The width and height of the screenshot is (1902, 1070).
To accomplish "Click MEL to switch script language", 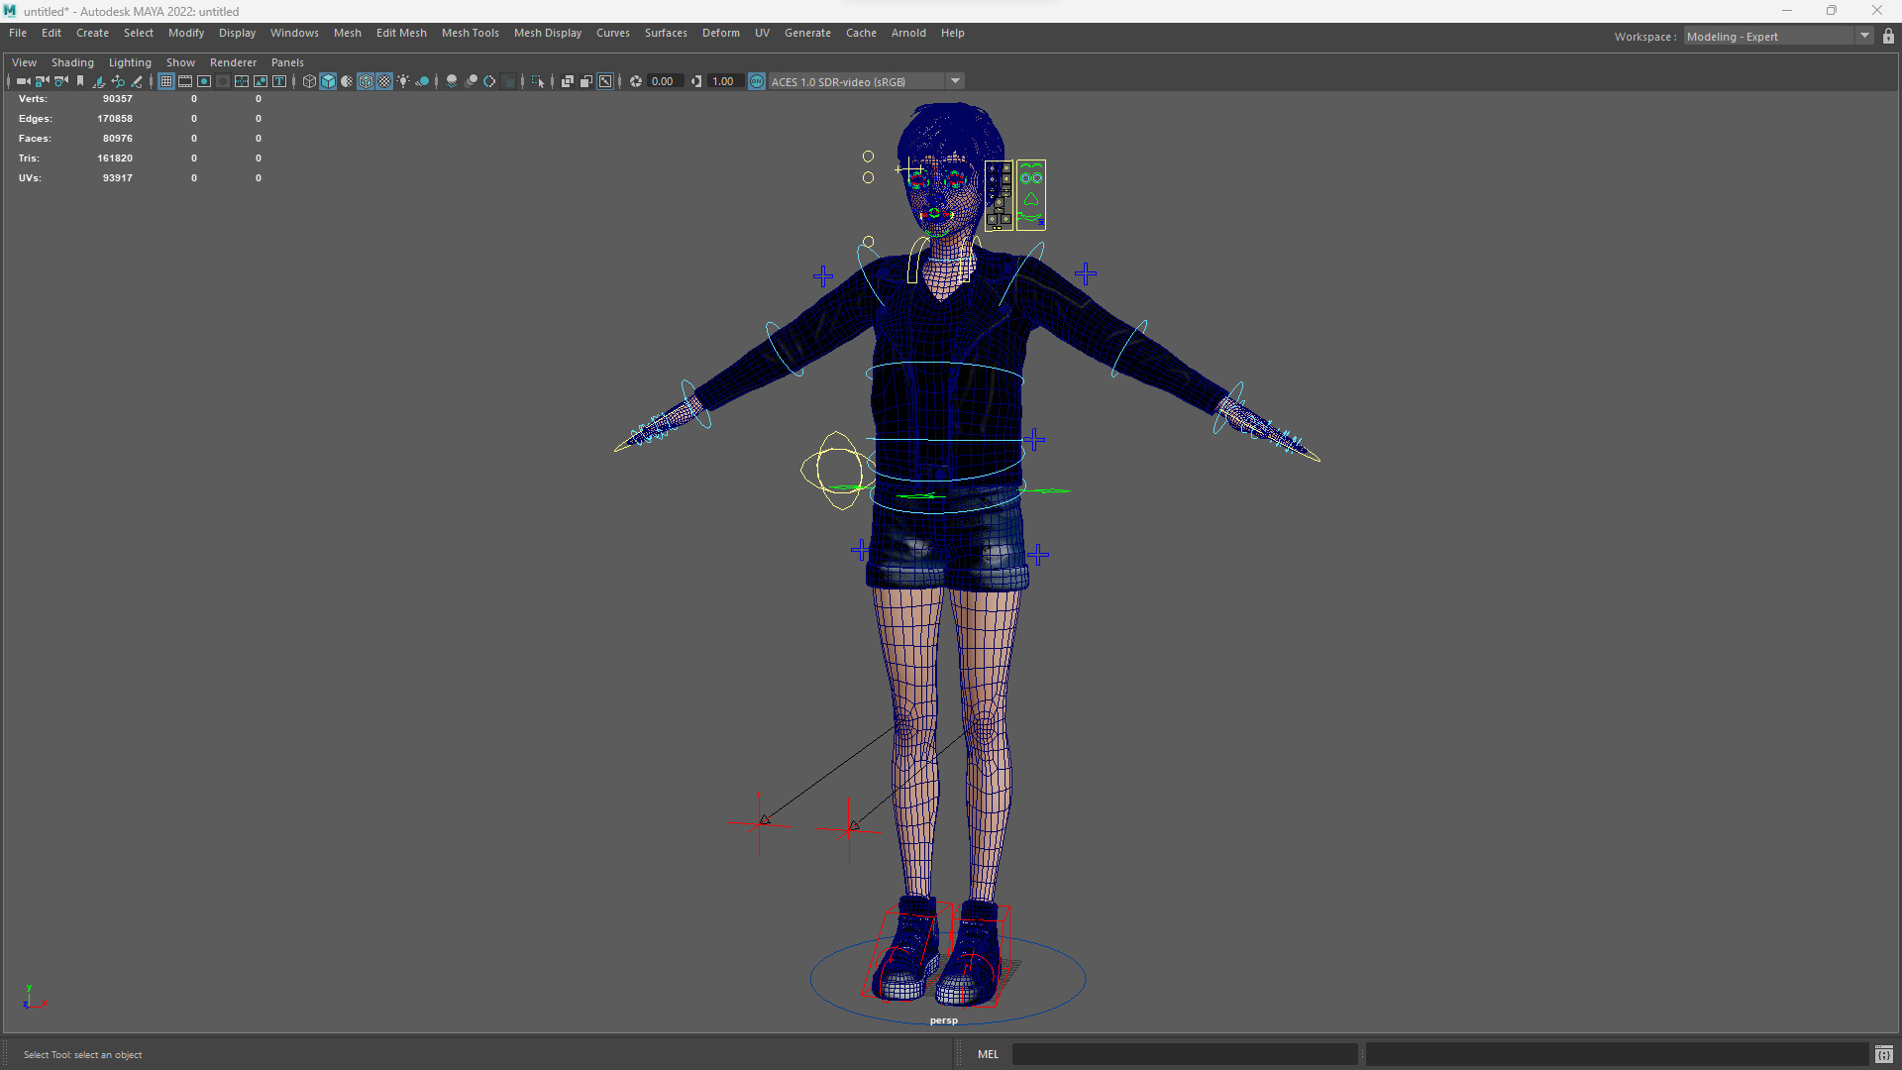I will tap(988, 1054).
